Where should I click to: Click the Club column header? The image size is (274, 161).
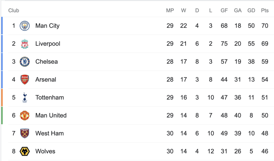click(14, 10)
